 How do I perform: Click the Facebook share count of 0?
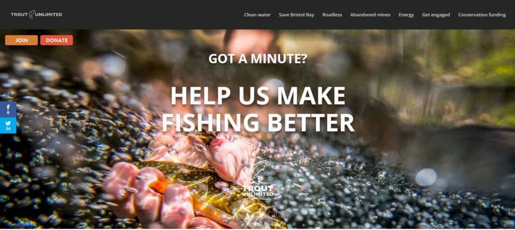click(x=8, y=113)
